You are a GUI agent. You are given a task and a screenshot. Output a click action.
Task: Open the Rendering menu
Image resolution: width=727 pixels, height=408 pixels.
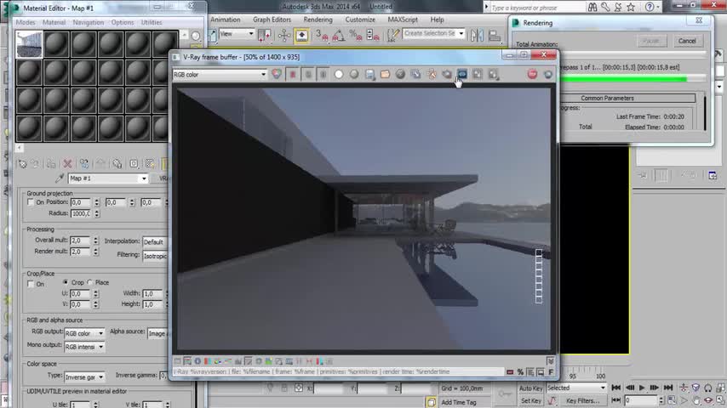point(318,20)
